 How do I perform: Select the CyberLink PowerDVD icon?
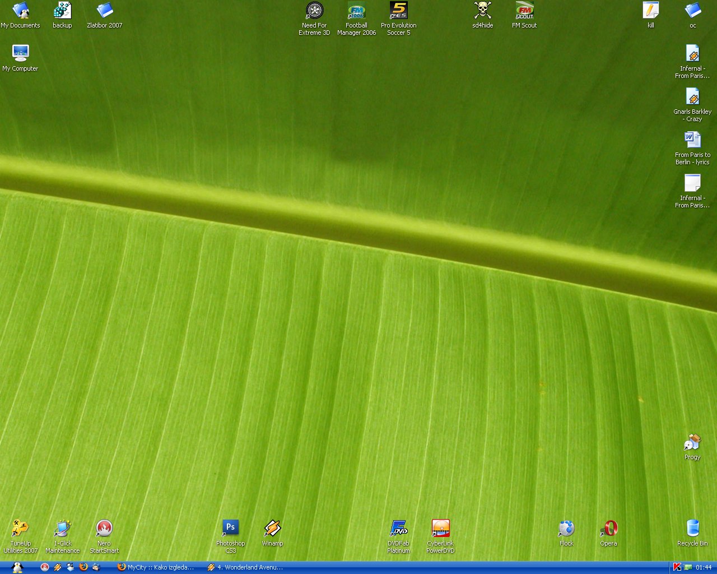(440, 528)
